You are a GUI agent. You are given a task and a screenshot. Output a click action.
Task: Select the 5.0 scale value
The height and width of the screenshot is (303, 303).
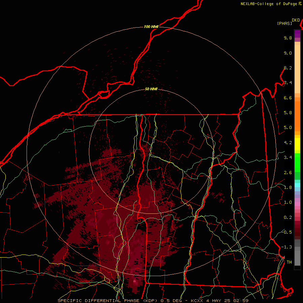click(x=288, y=128)
